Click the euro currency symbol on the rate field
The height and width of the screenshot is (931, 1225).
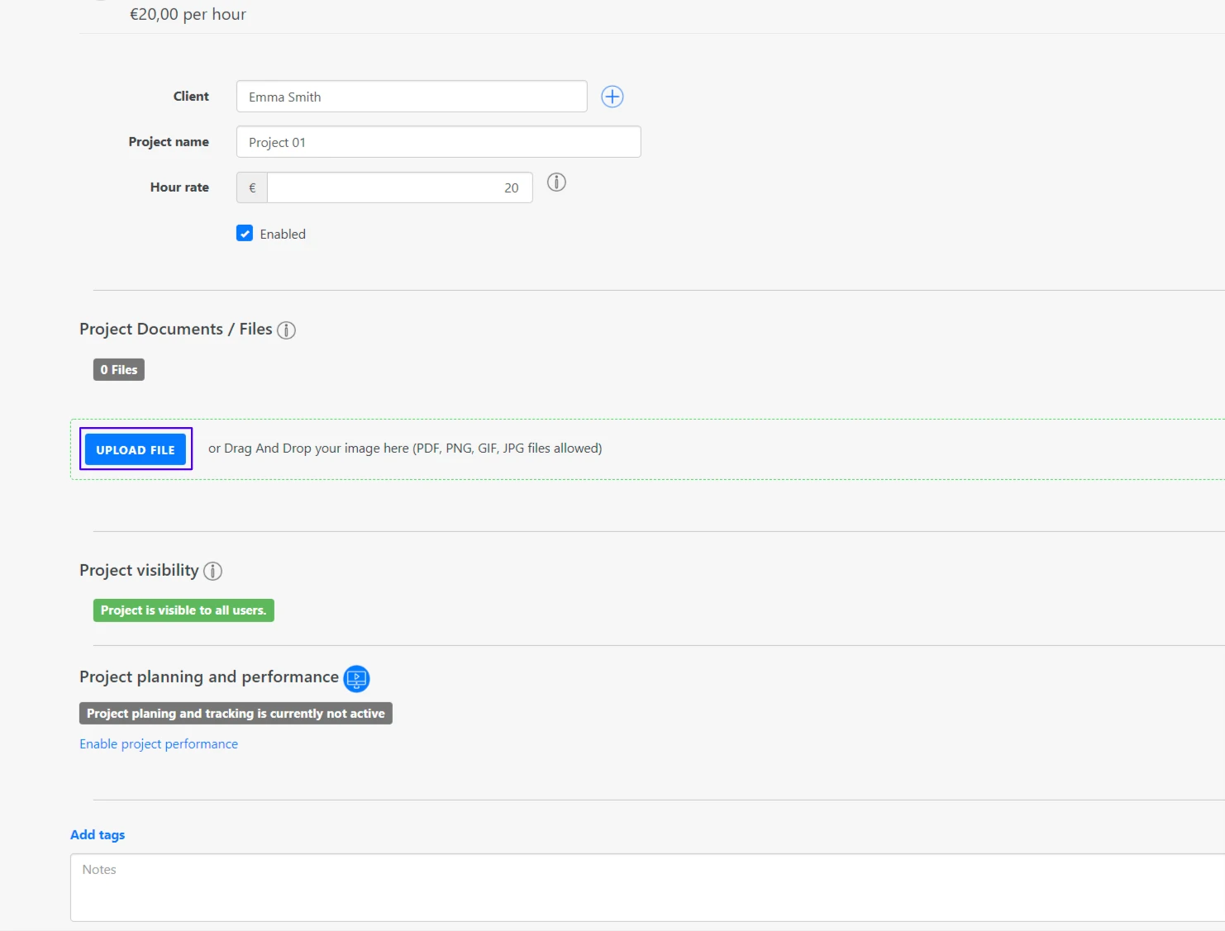(250, 188)
